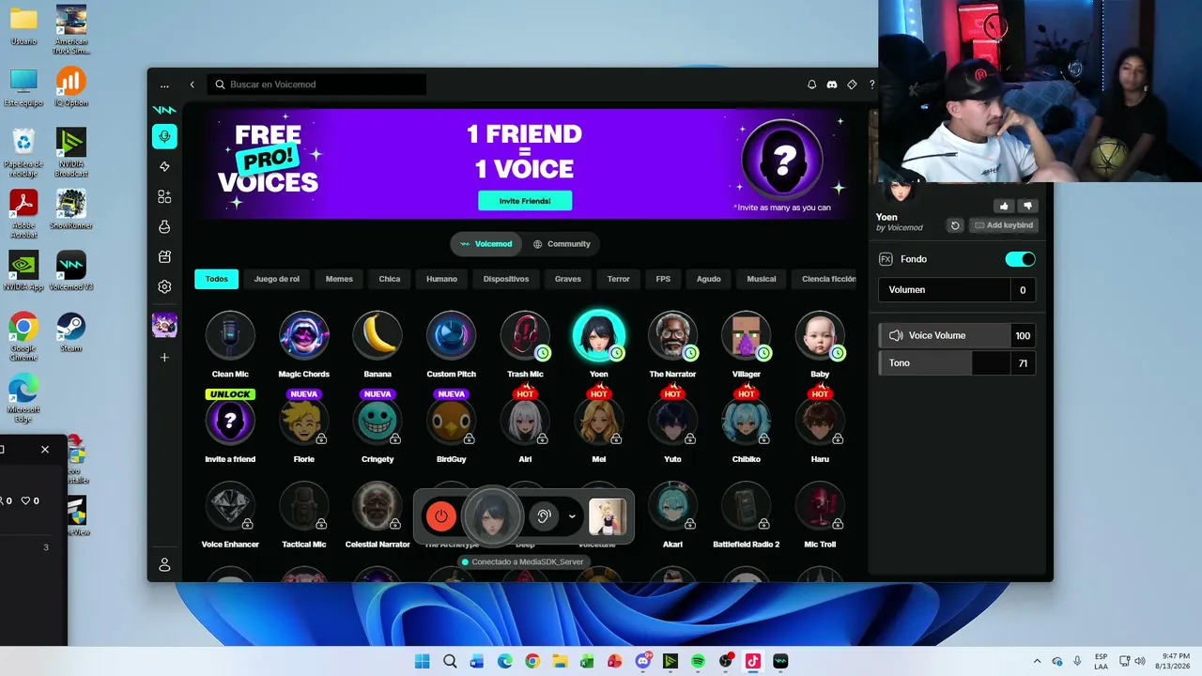Dislike Yoen voice with thumbs down

(1027, 206)
